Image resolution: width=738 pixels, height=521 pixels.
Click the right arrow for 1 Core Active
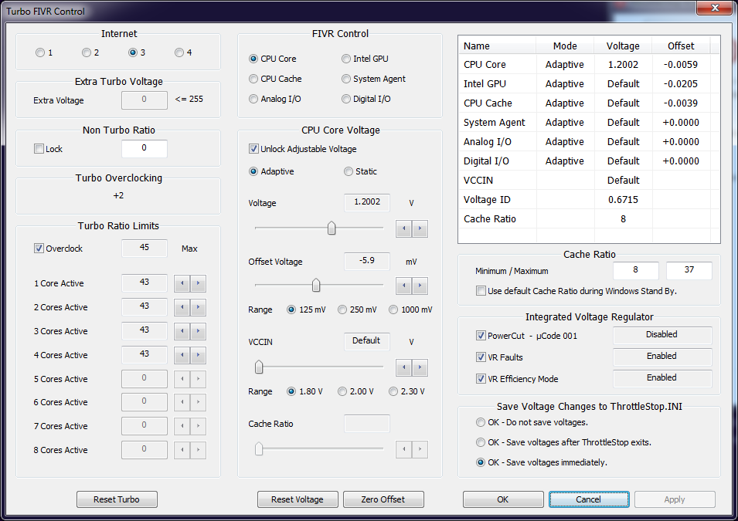198,283
